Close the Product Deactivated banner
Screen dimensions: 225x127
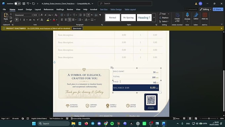pyautogui.click(x=222, y=29)
